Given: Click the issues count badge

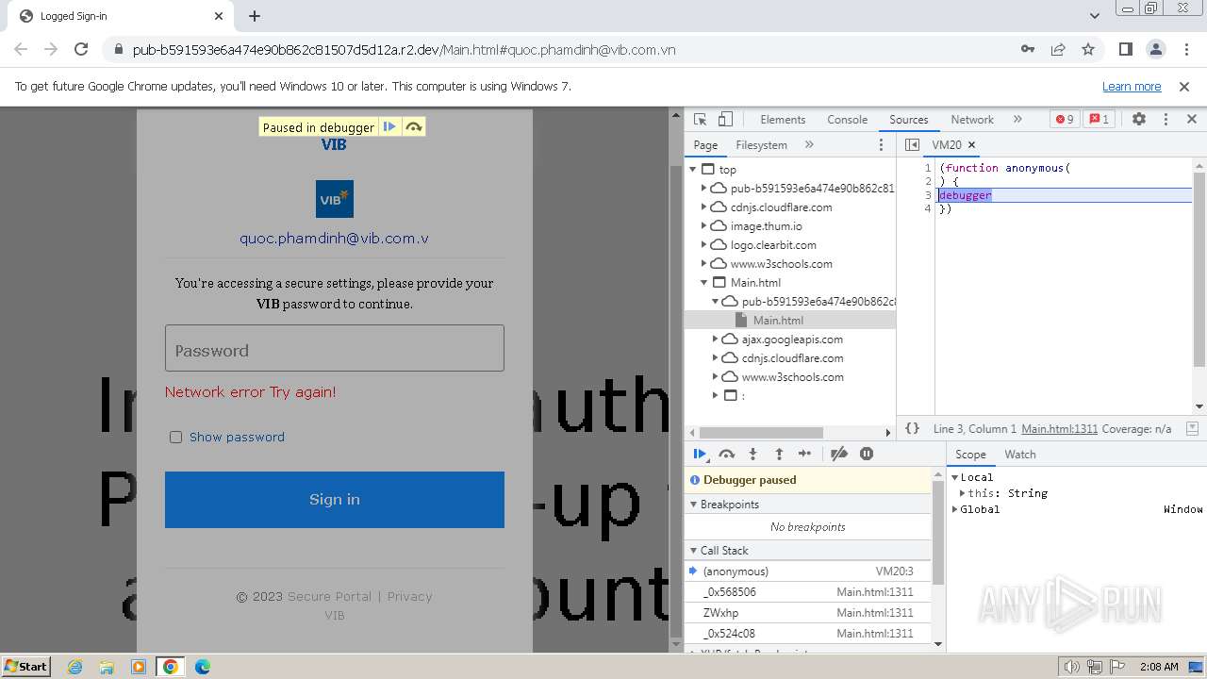Looking at the screenshot, I should (1100, 119).
